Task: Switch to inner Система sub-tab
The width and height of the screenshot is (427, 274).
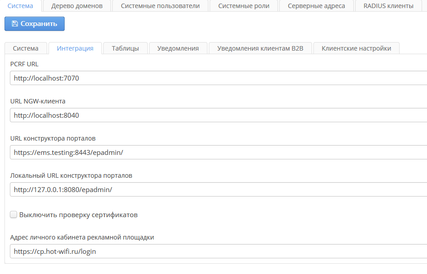Action: tap(26, 48)
